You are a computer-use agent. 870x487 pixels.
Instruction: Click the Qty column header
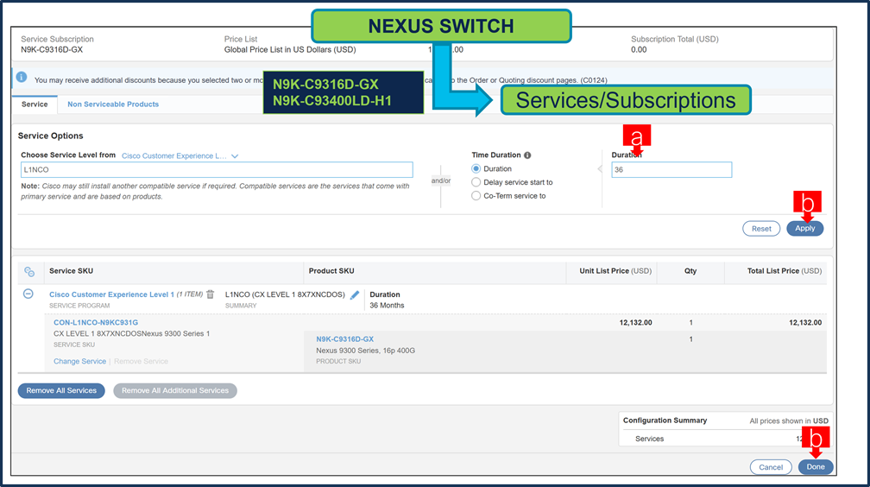pyautogui.click(x=690, y=271)
